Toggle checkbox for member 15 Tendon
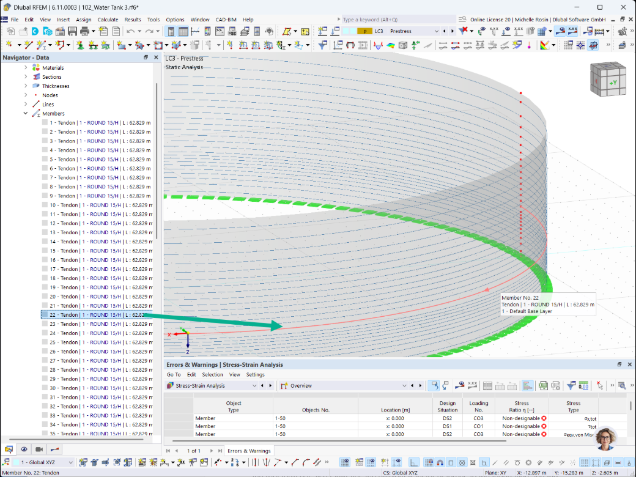 tap(45, 251)
